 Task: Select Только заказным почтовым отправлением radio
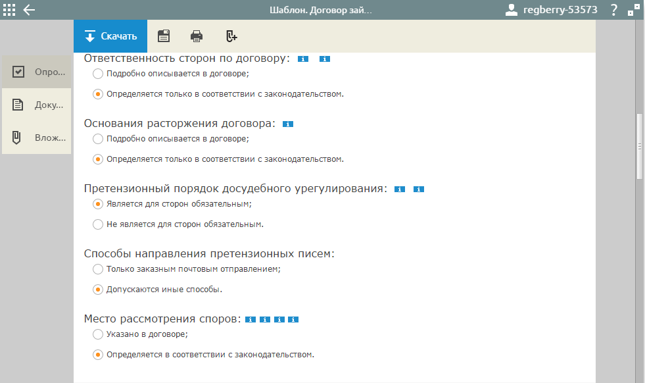[98, 269]
